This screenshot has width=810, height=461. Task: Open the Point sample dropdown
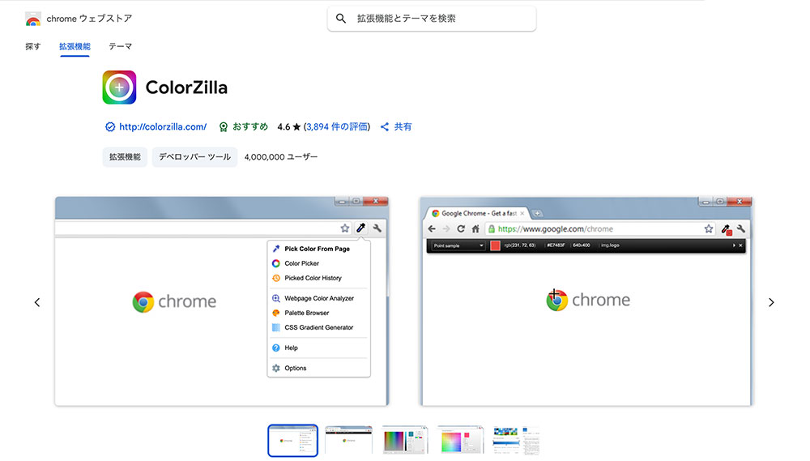pyautogui.click(x=458, y=245)
